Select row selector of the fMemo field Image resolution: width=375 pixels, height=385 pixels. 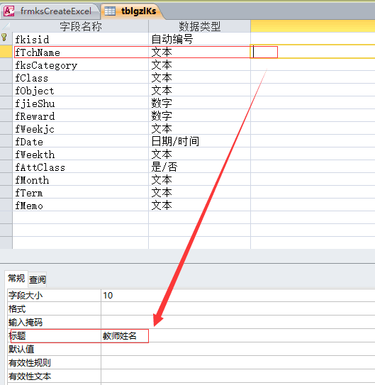click(6, 205)
